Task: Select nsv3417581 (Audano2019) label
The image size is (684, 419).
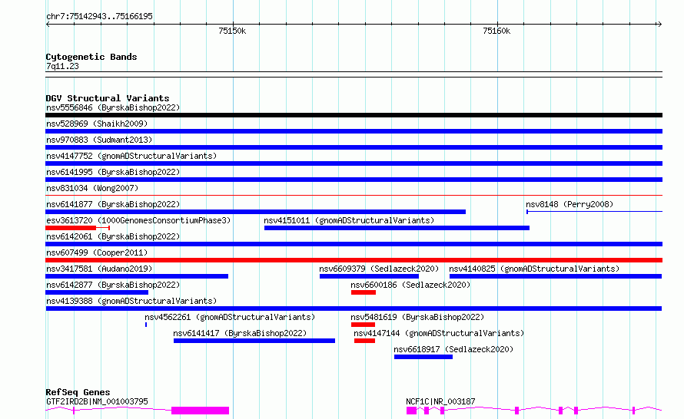Action: pyautogui.click(x=99, y=269)
